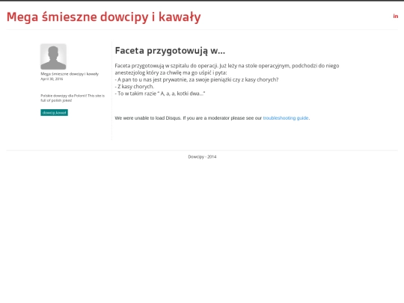Click the 'Polskie dowcipy dla Polonii!' description text
Image resolution: width=404 pixels, height=303 pixels.
coord(73,98)
